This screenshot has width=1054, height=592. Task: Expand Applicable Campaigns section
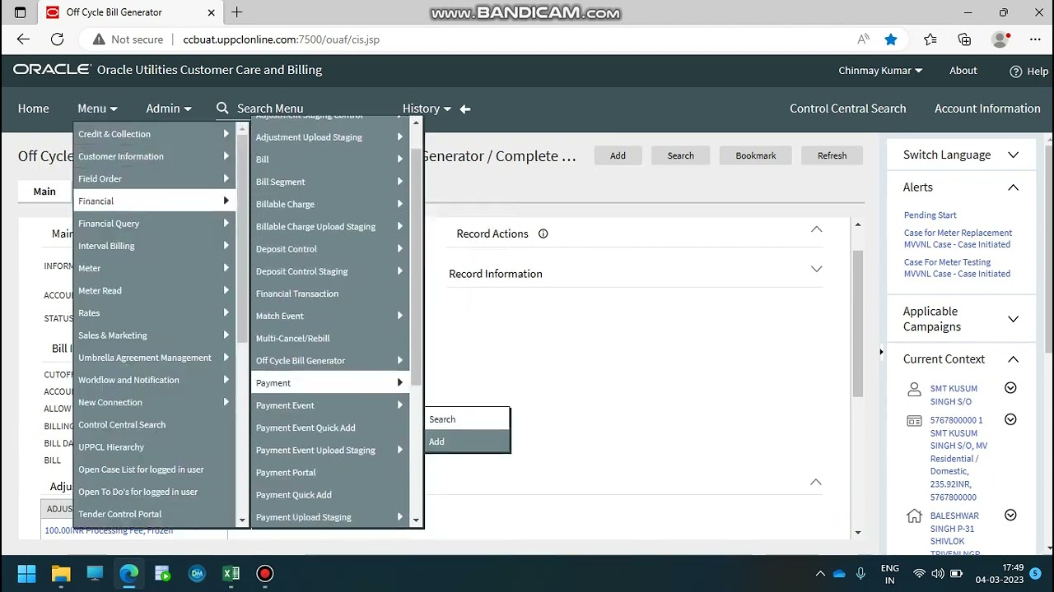click(x=1013, y=319)
